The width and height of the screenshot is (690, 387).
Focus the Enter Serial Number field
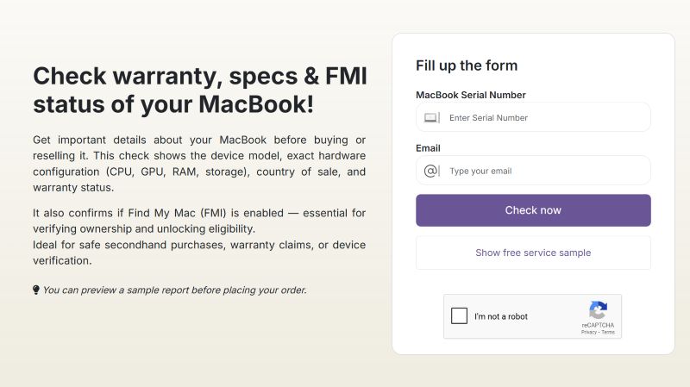pyautogui.click(x=543, y=117)
